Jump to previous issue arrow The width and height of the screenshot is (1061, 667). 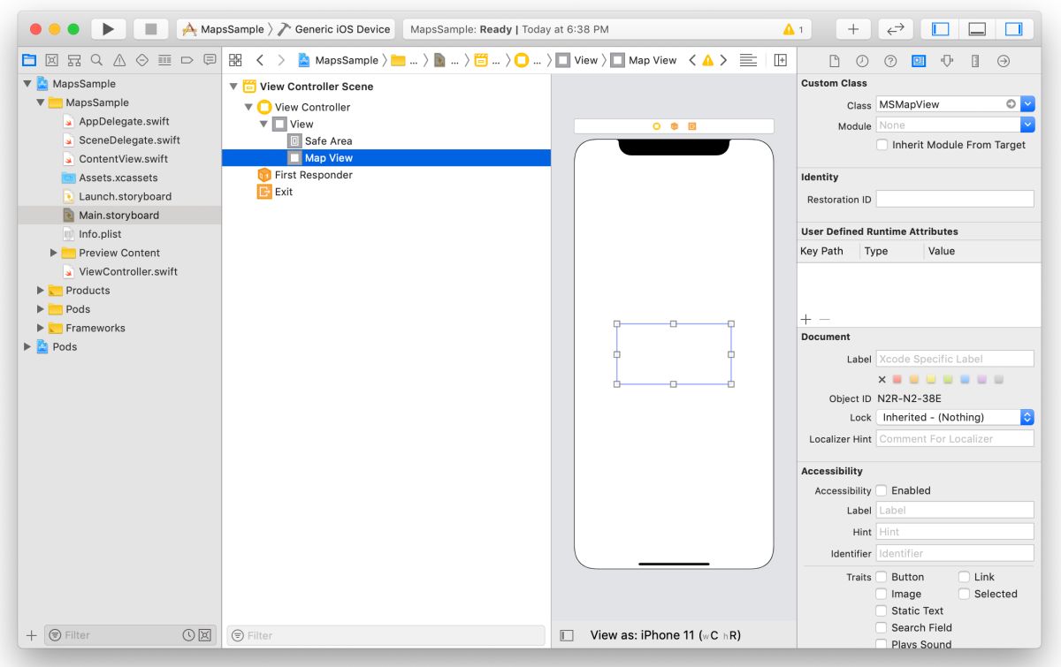pos(692,60)
